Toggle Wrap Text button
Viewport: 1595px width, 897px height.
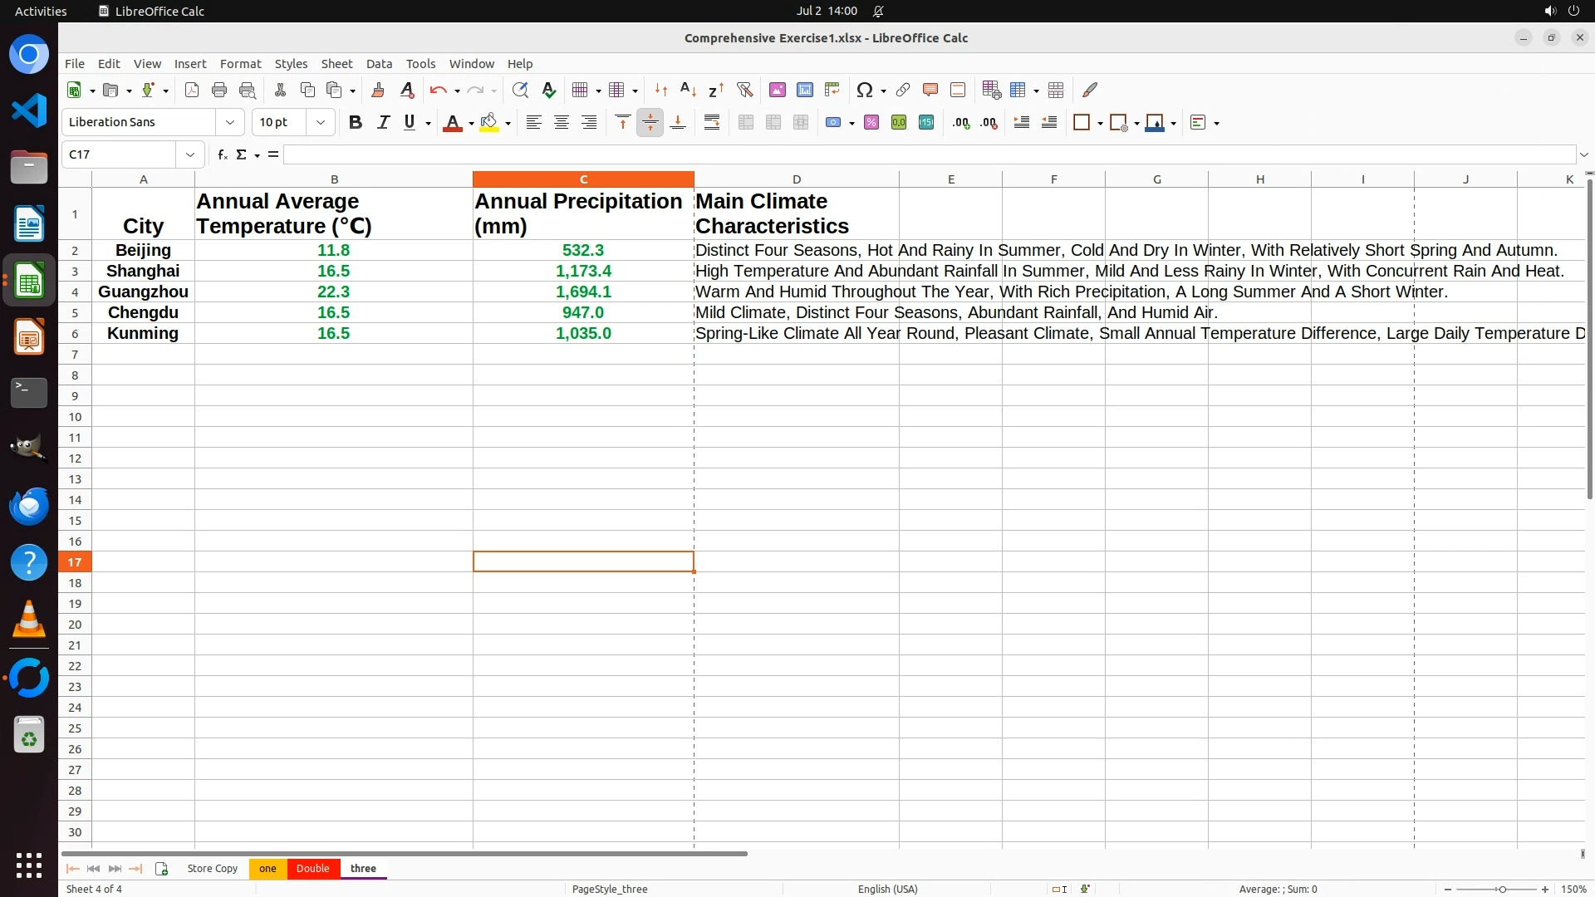(x=712, y=122)
